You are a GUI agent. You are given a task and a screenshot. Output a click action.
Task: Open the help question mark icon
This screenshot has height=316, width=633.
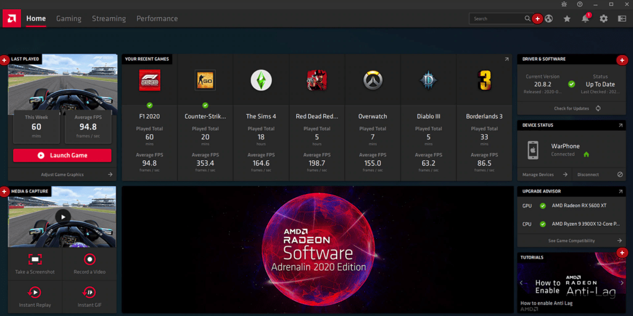[x=580, y=4]
